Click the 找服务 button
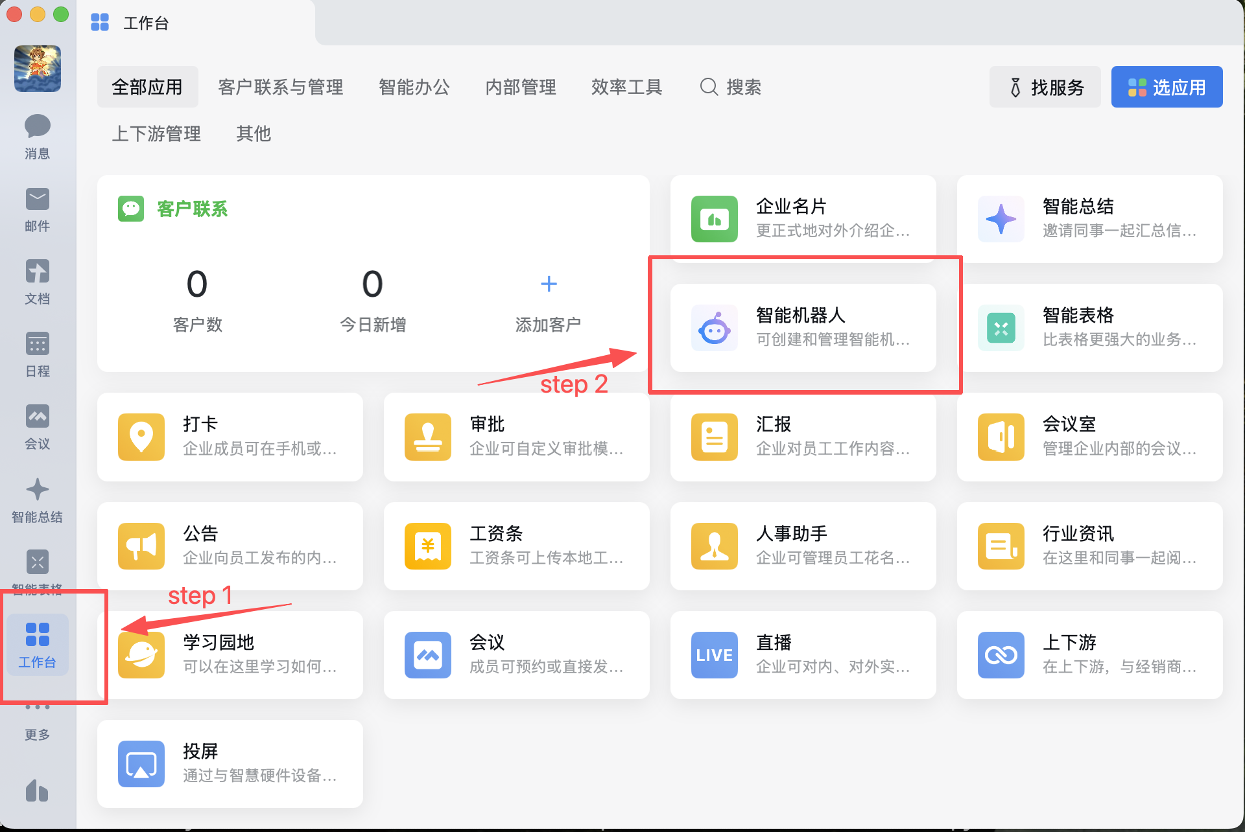The image size is (1245, 832). tap(1045, 87)
